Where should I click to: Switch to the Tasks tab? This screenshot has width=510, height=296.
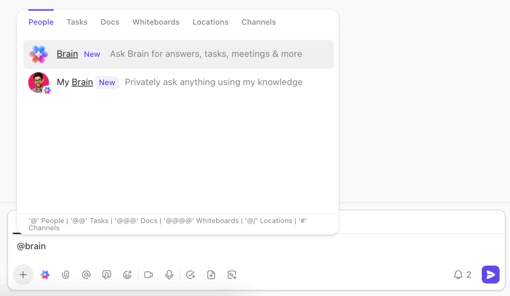tap(77, 22)
